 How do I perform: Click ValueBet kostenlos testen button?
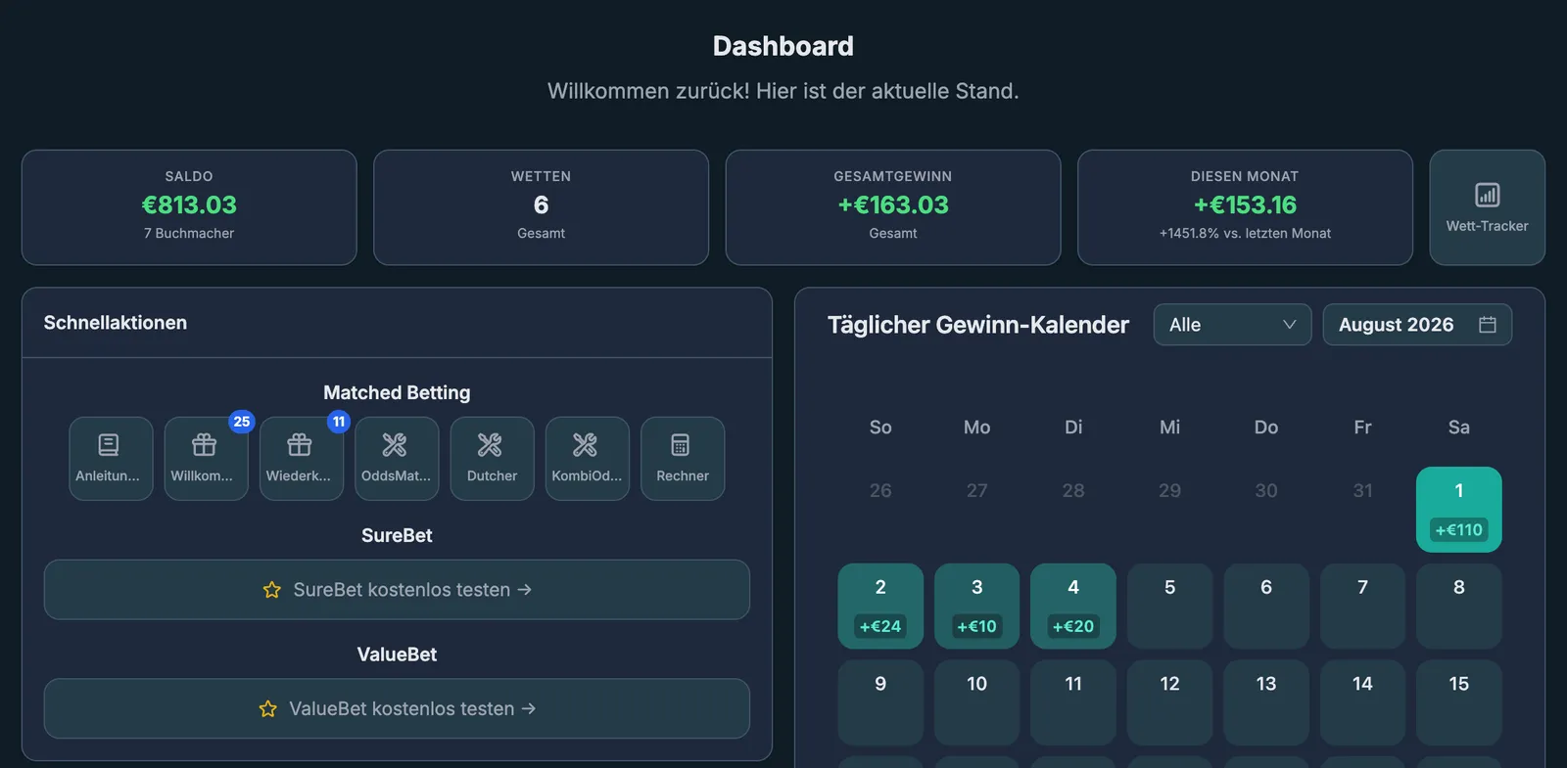click(397, 708)
